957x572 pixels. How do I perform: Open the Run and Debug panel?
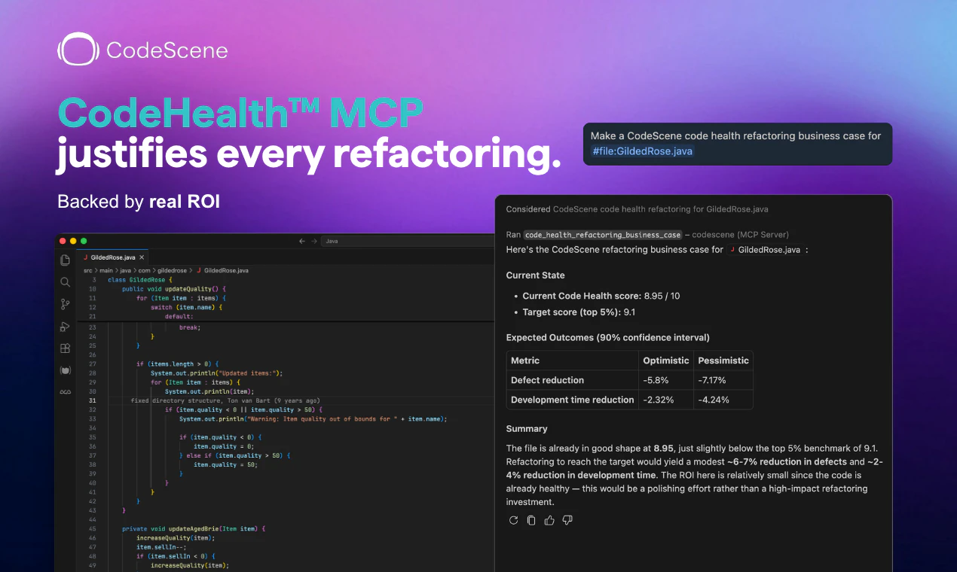click(x=65, y=326)
